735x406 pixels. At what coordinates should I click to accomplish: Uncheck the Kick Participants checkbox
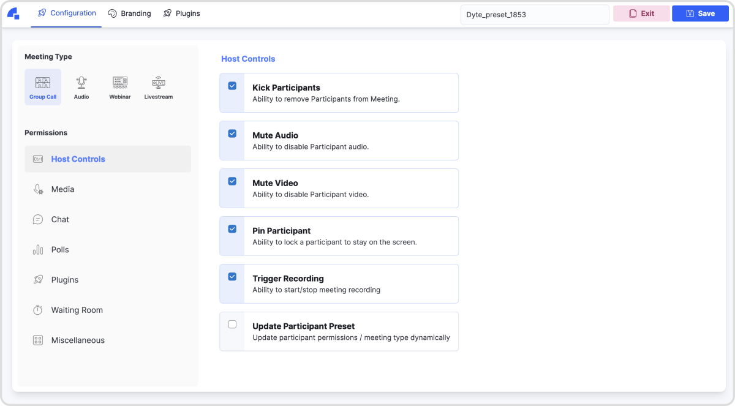(232, 86)
